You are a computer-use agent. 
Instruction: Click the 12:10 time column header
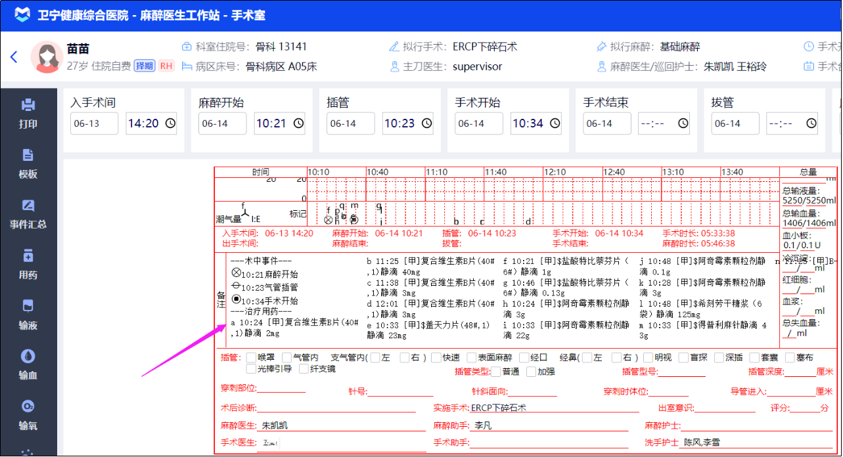click(x=555, y=172)
